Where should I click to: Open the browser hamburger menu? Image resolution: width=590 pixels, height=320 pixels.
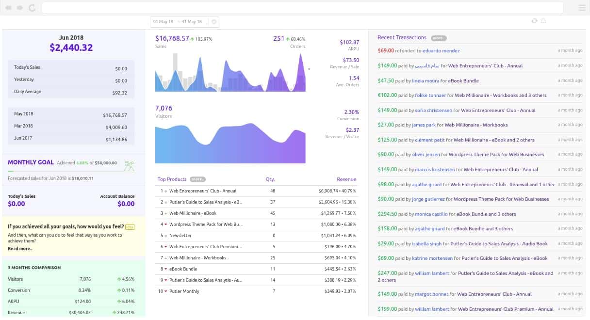point(582,8)
